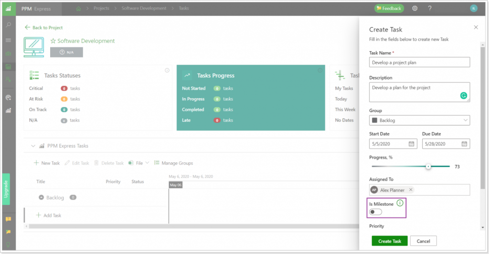
Task: Click the Progress slider handle
Action: (x=428, y=167)
